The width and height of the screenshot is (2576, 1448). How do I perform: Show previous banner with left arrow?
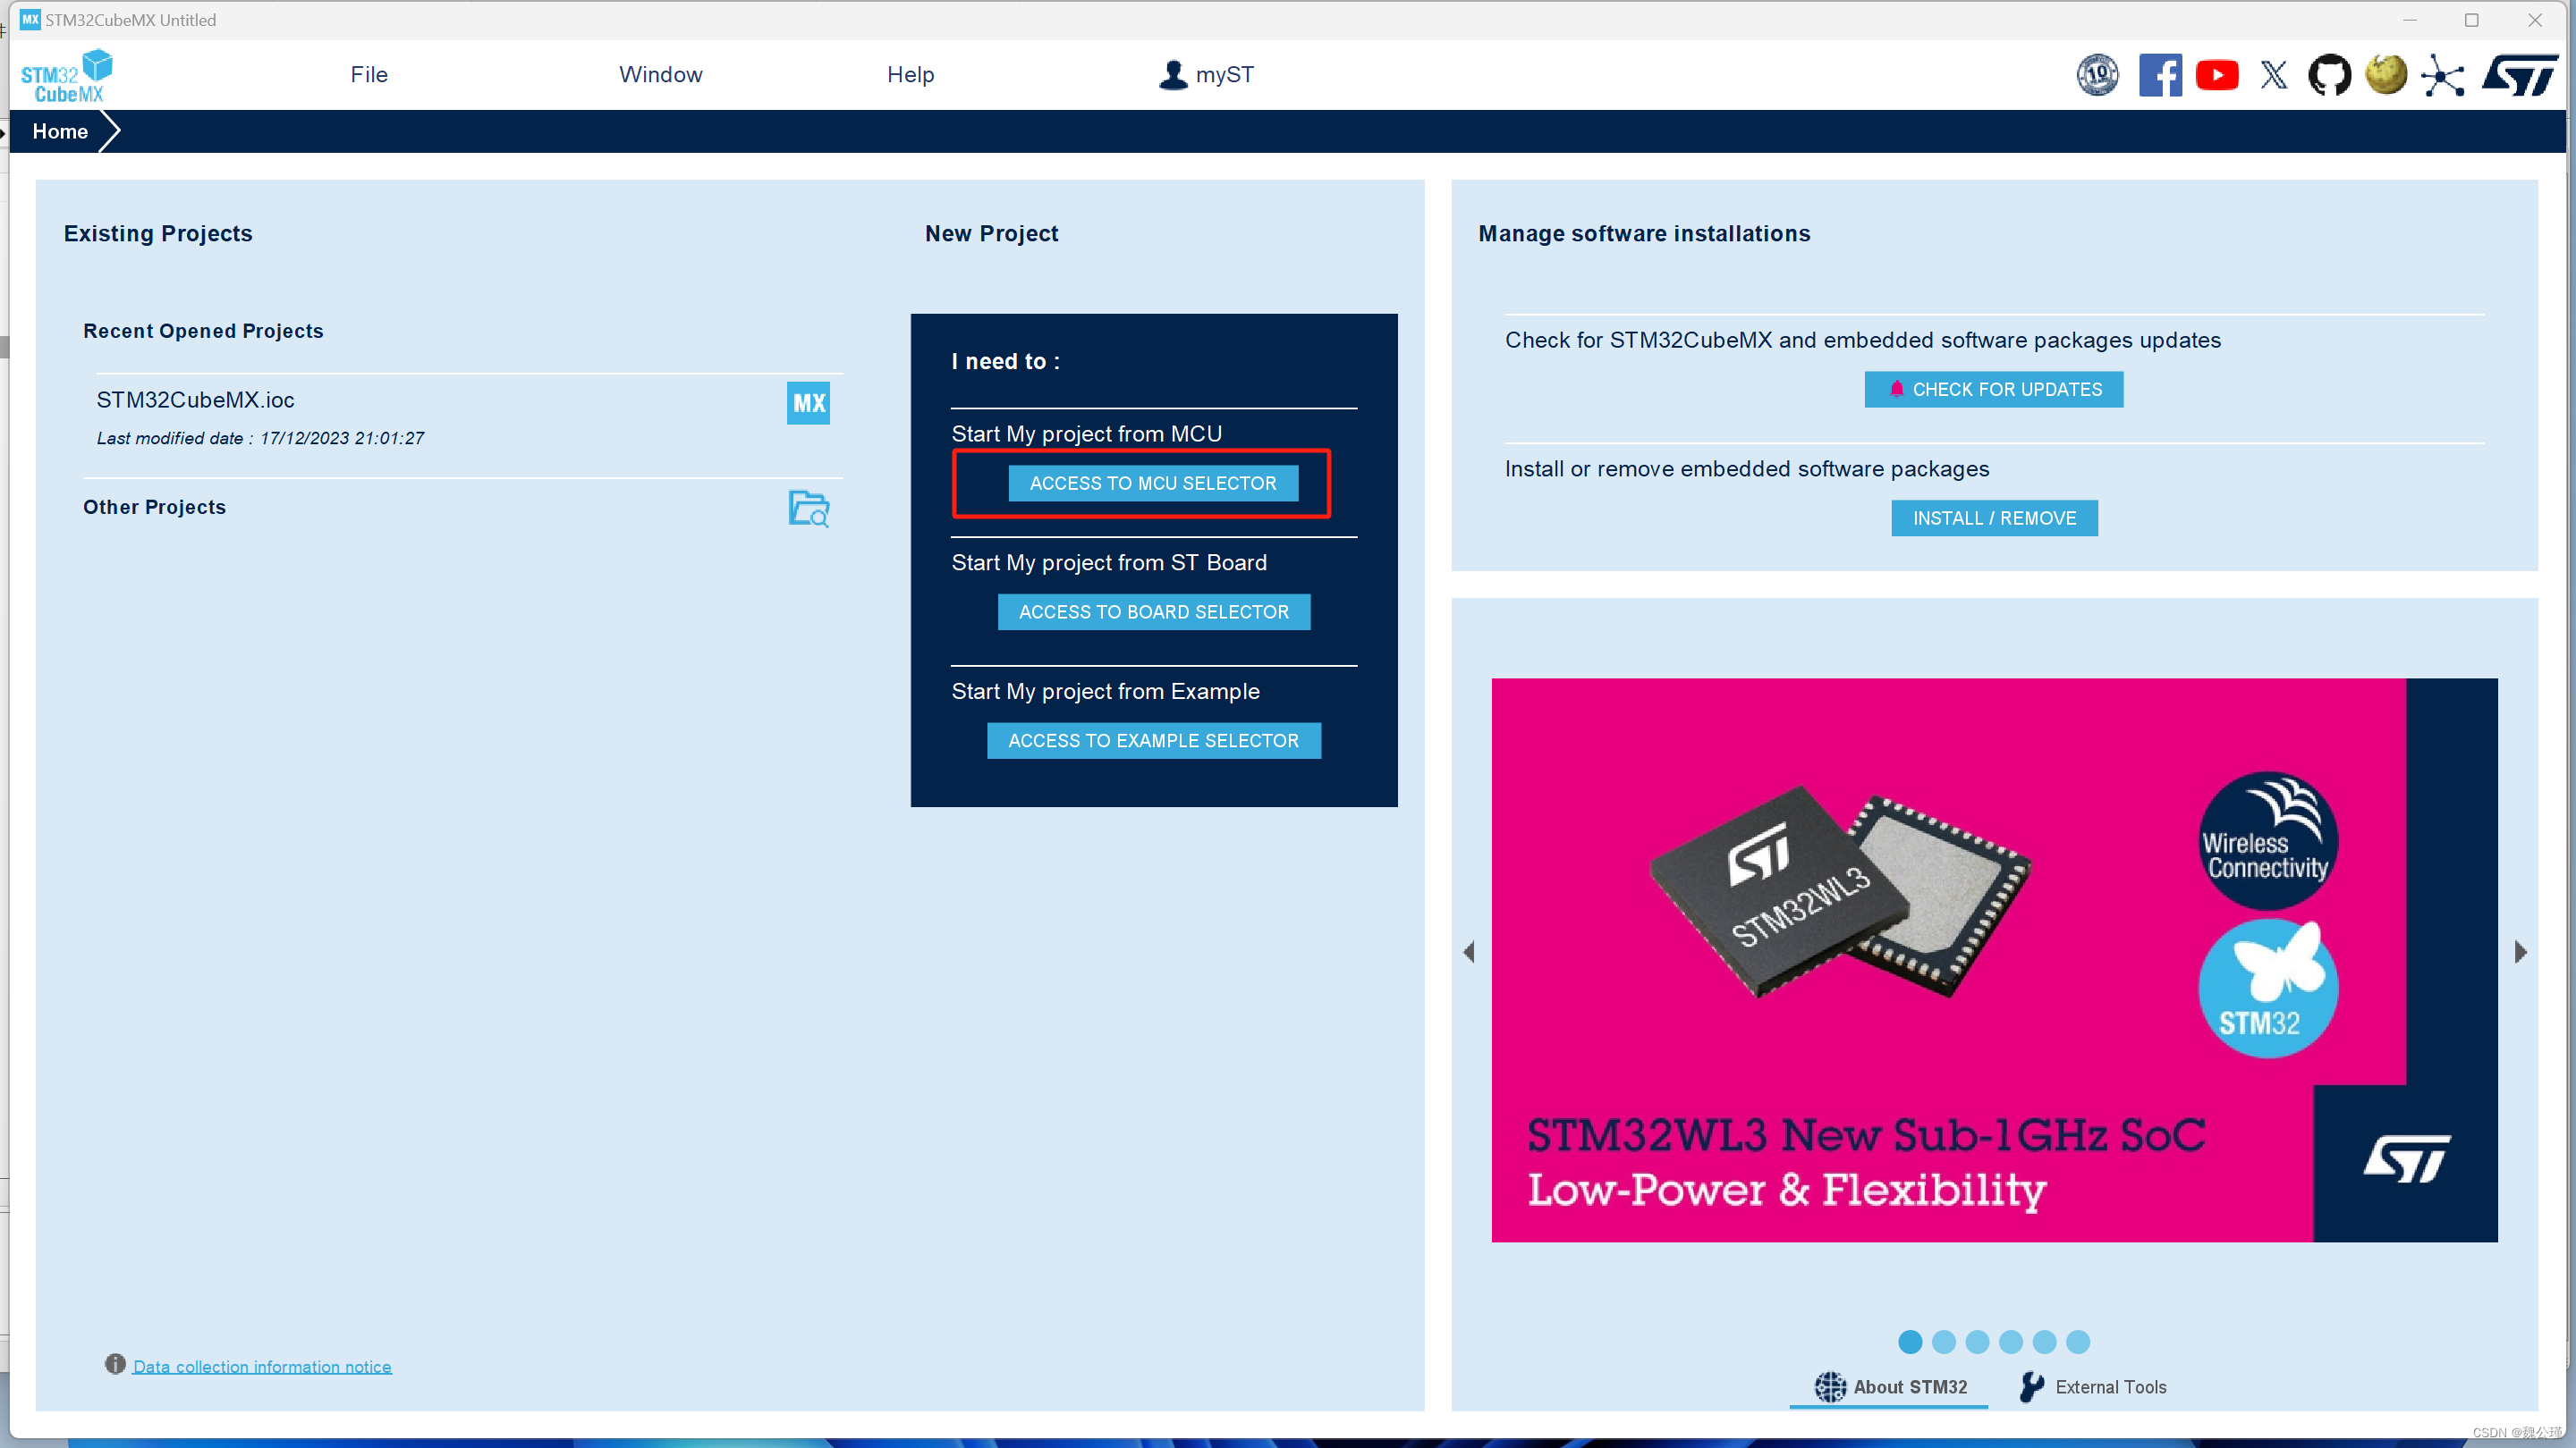click(x=1468, y=951)
